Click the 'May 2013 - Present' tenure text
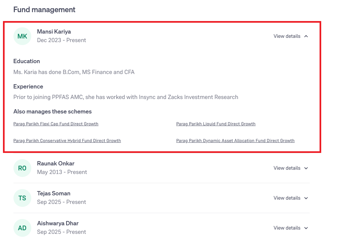337x246 pixels. pos(62,172)
